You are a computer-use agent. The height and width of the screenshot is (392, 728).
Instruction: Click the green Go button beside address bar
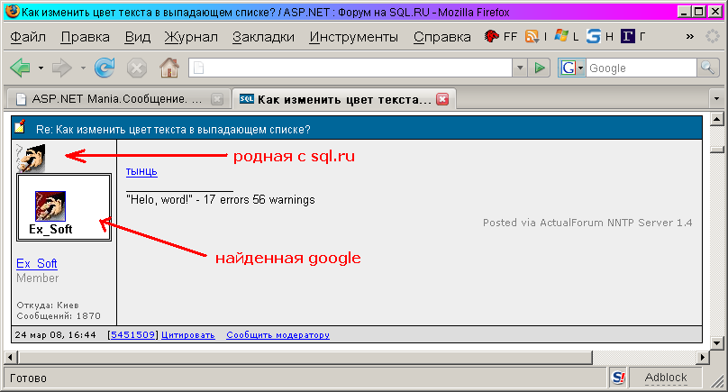coord(539,68)
